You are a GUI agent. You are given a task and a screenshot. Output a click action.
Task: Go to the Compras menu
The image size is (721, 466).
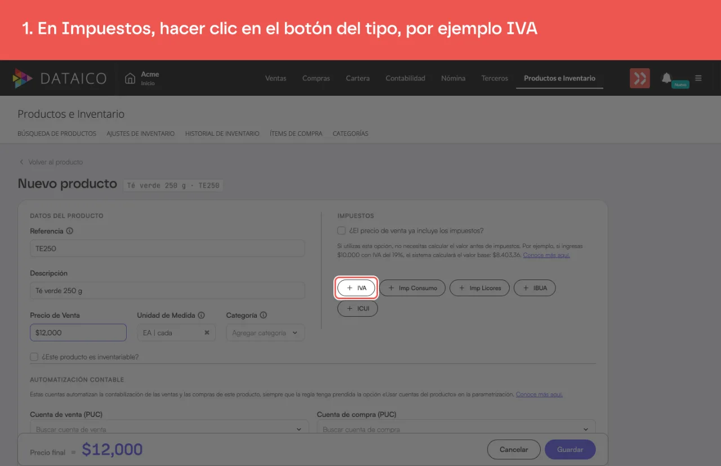tap(316, 78)
